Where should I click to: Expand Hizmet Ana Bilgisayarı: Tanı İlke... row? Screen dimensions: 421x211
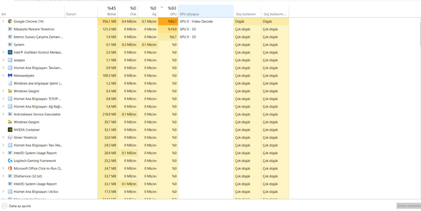[3, 145]
